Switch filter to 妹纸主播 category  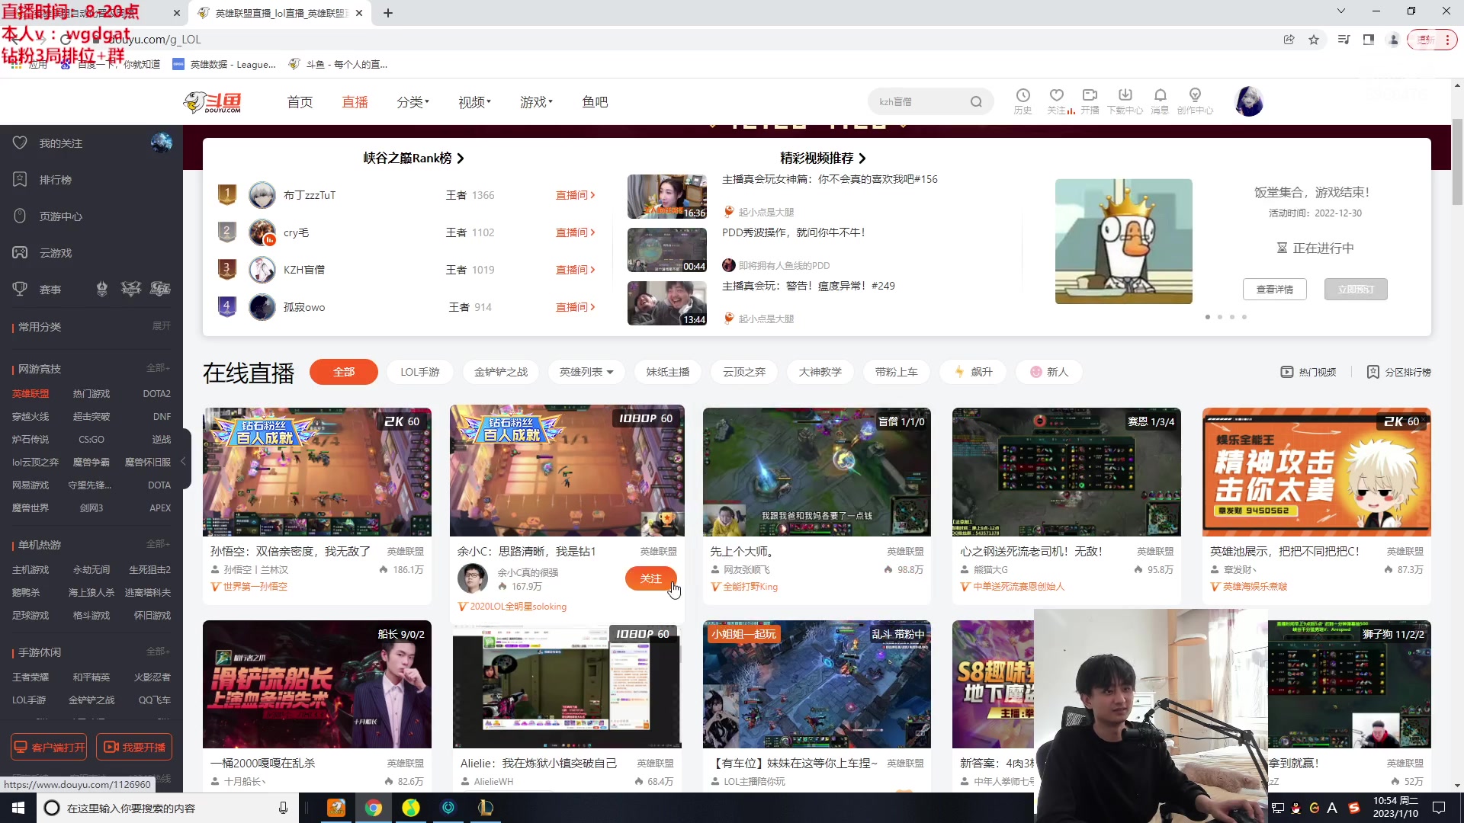click(667, 372)
